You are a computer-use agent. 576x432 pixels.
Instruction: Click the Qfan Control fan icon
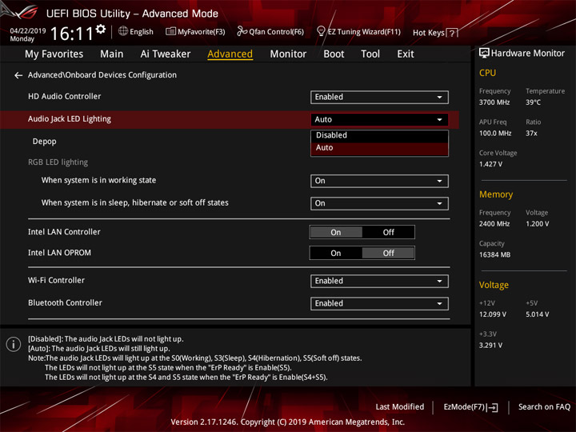242,31
